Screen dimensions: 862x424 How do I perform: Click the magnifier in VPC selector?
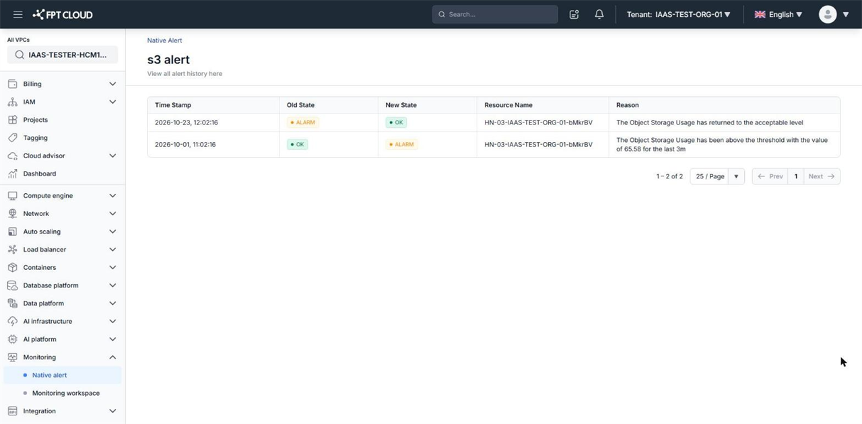click(20, 55)
